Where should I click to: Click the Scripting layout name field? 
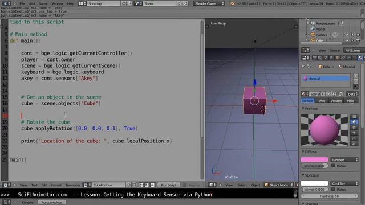[x=104, y=3]
